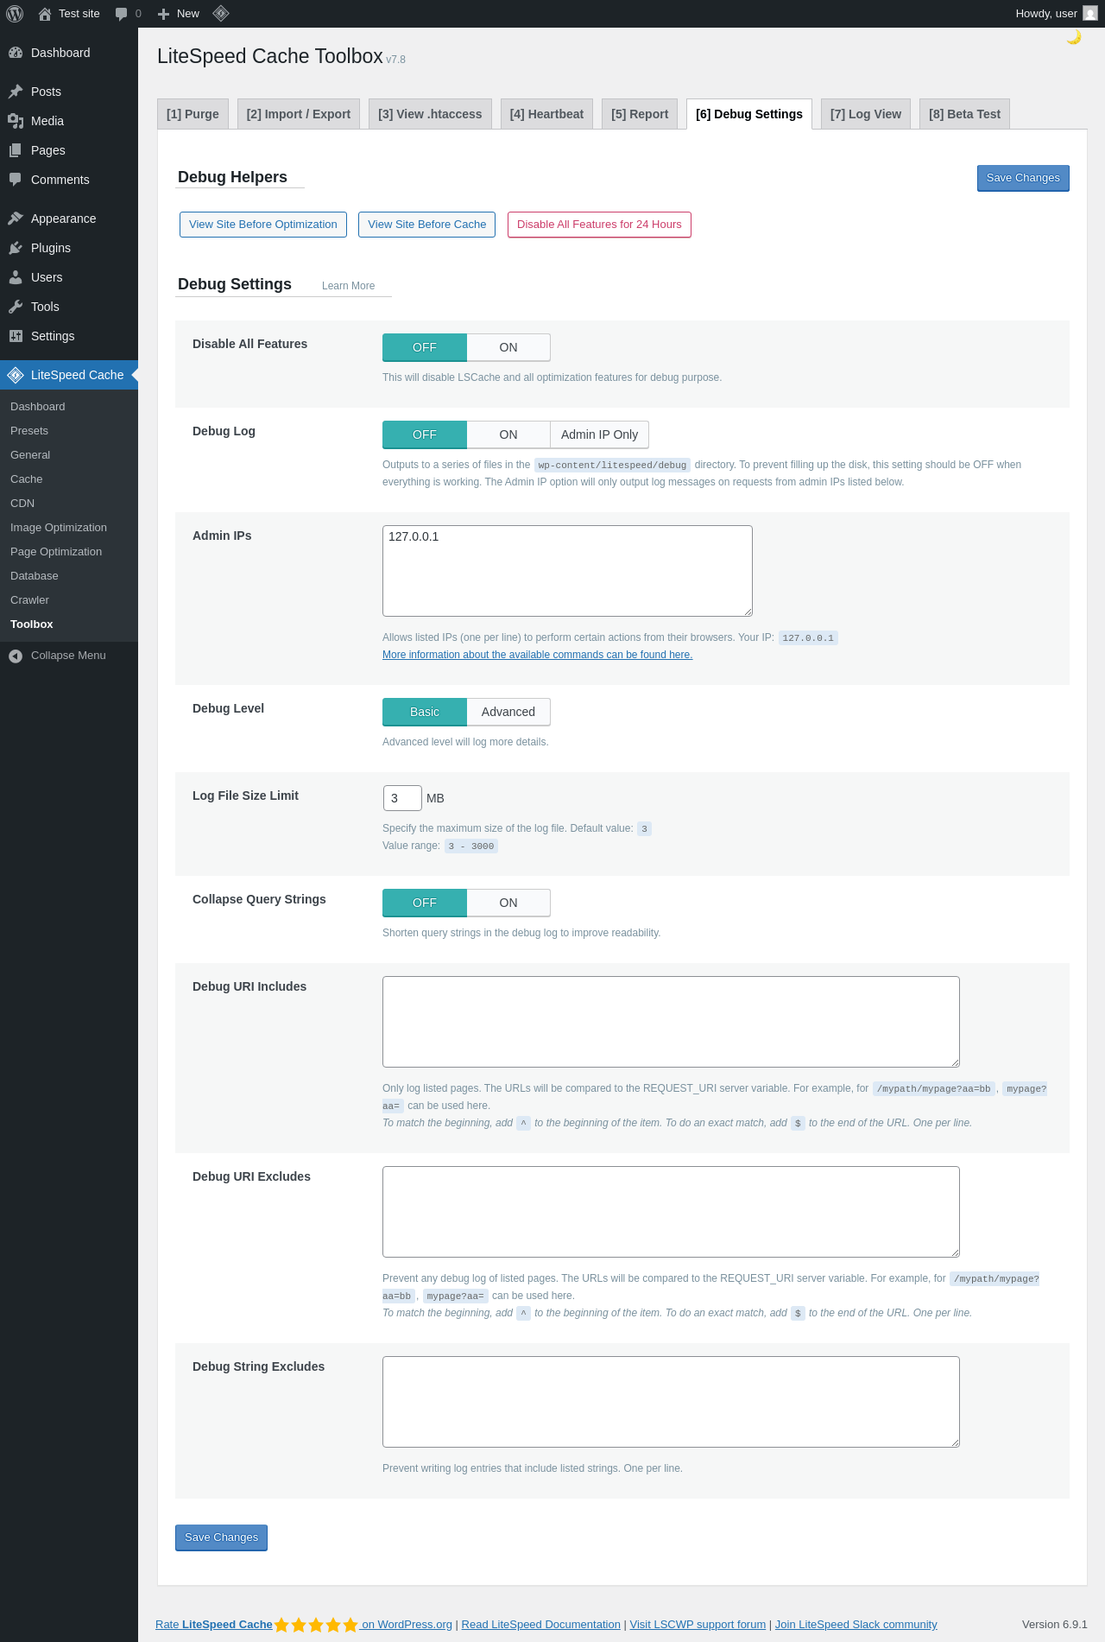Visit LSCWP support forum link
This screenshot has width=1105, height=1642.
click(x=698, y=1625)
